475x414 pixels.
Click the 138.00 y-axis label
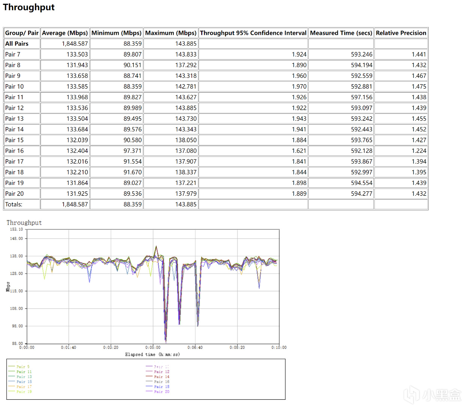pos(16,256)
